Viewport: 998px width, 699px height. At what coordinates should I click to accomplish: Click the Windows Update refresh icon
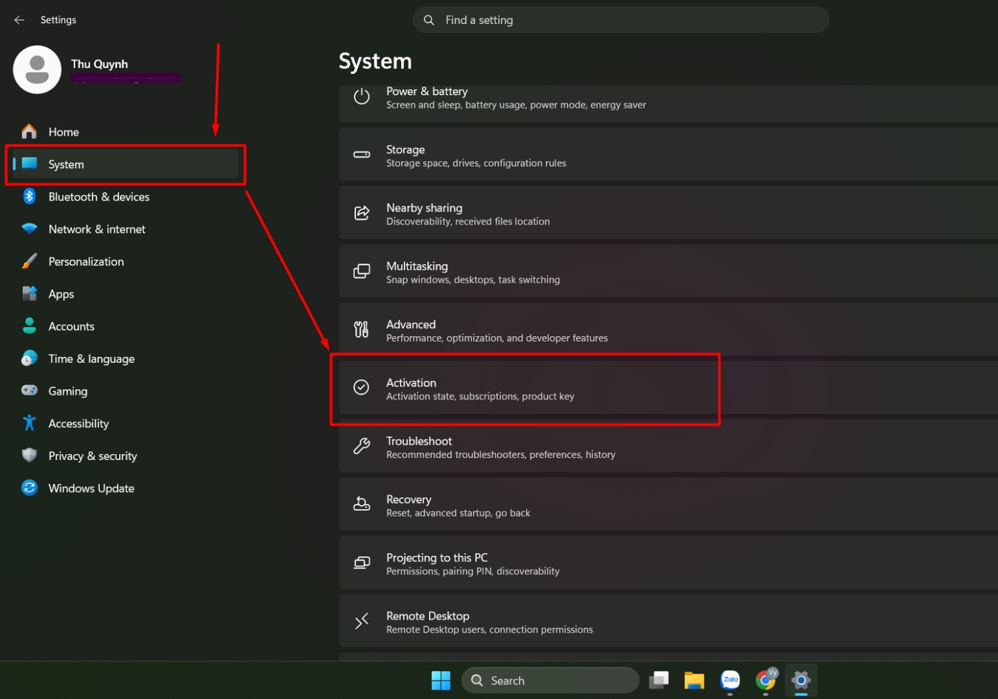[x=29, y=488]
